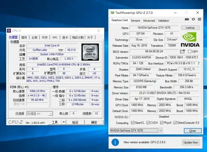Expand the CPU-Z 工具 dropdown arrow
Viewport: 207px width, 152px height.
pos(64,122)
